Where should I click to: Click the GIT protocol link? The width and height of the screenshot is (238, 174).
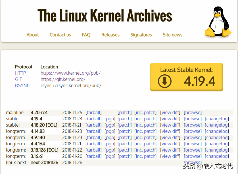coord(18,79)
